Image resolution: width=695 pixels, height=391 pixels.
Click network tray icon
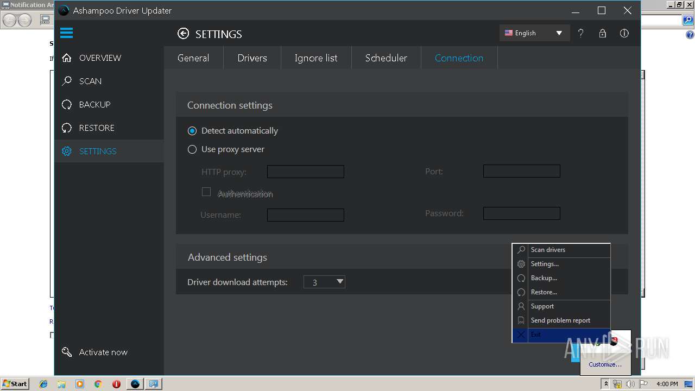point(617,384)
